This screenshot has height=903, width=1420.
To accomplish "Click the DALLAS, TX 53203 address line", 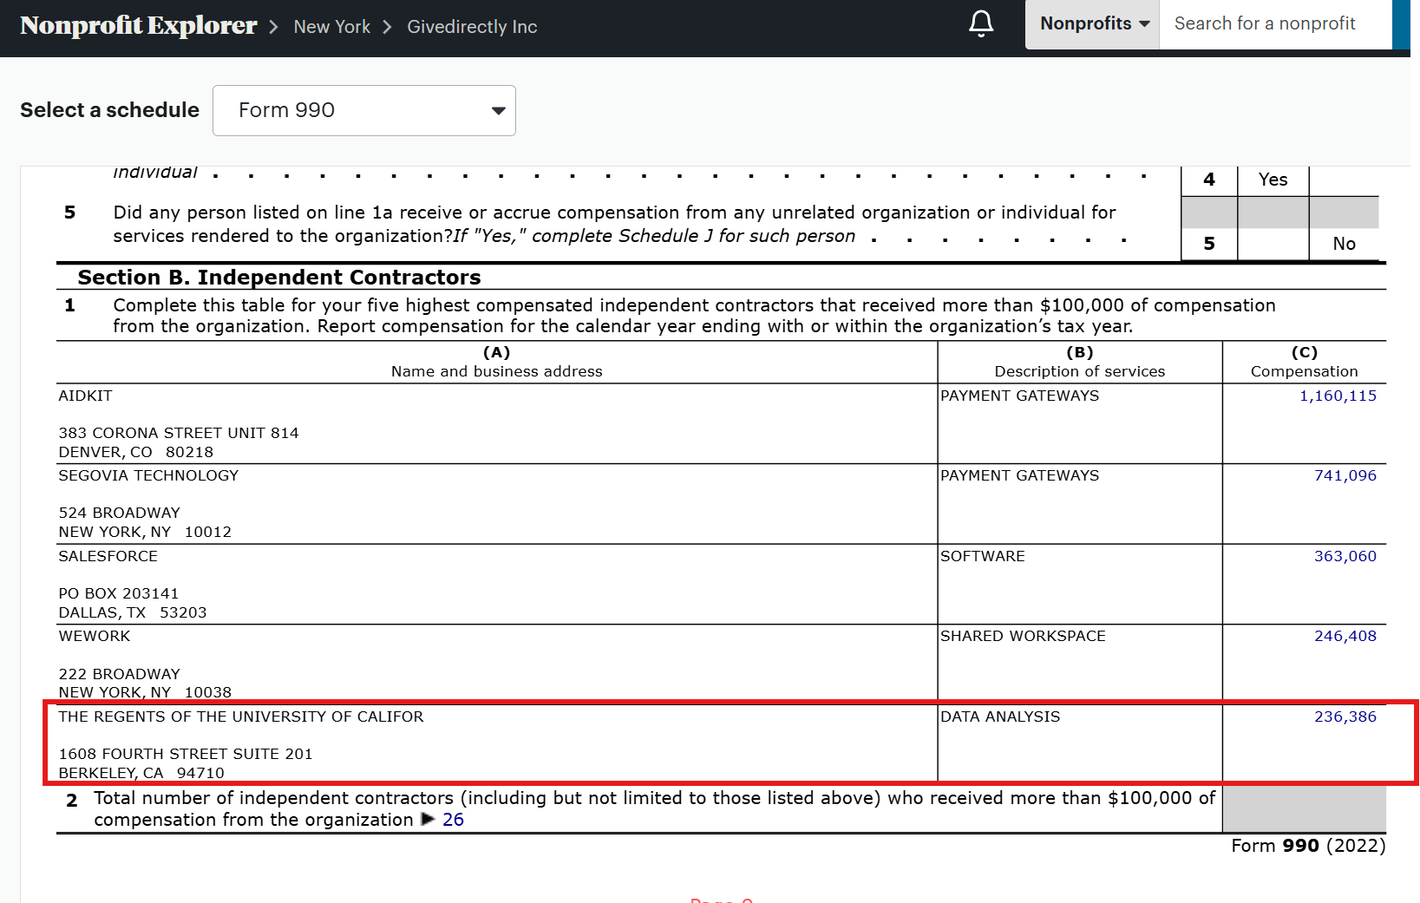I will (x=133, y=612).
